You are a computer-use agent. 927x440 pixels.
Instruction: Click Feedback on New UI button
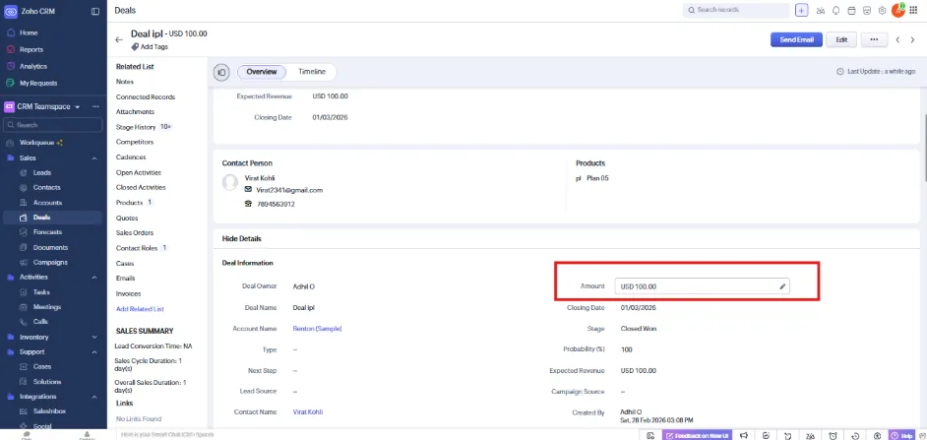(697, 435)
